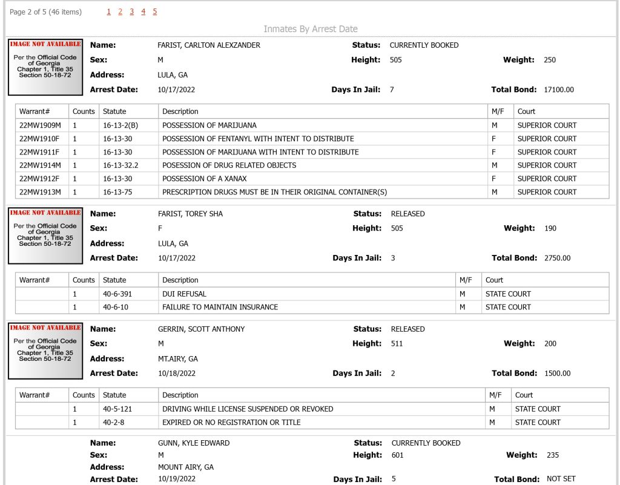The image size is (620, 485).
Task: Go to page 1 link
Action: pyautogui.click(x=109, y=12)
